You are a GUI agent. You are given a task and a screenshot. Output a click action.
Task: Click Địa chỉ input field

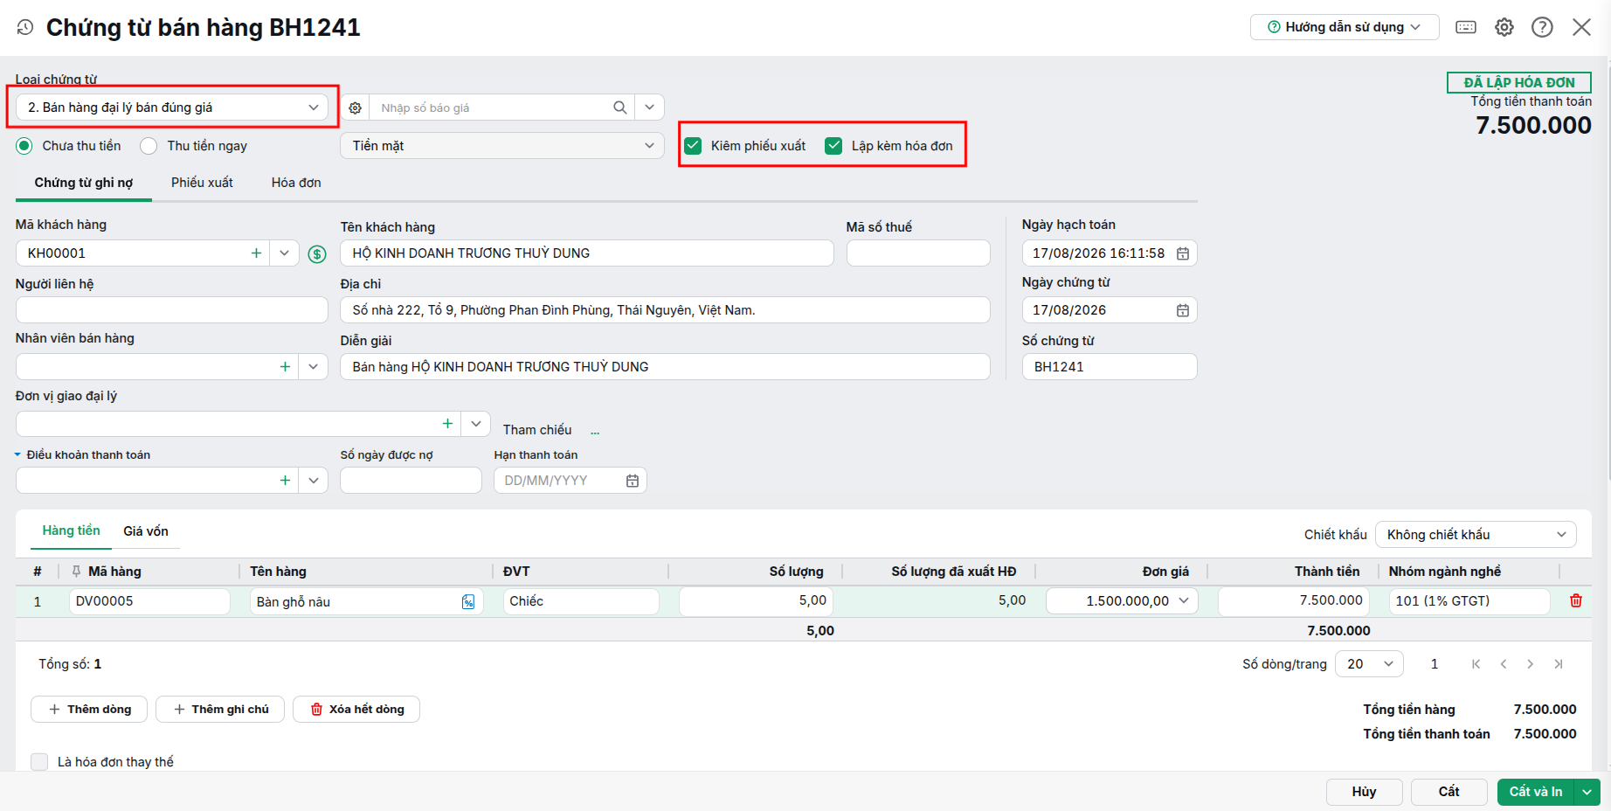coord(665,310)
